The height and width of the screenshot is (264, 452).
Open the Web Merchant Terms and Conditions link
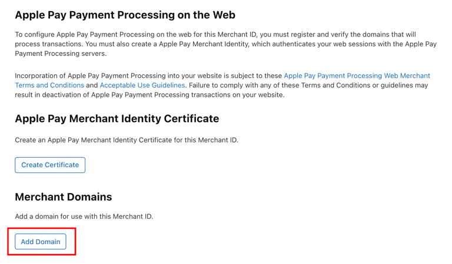coord(357,76)
